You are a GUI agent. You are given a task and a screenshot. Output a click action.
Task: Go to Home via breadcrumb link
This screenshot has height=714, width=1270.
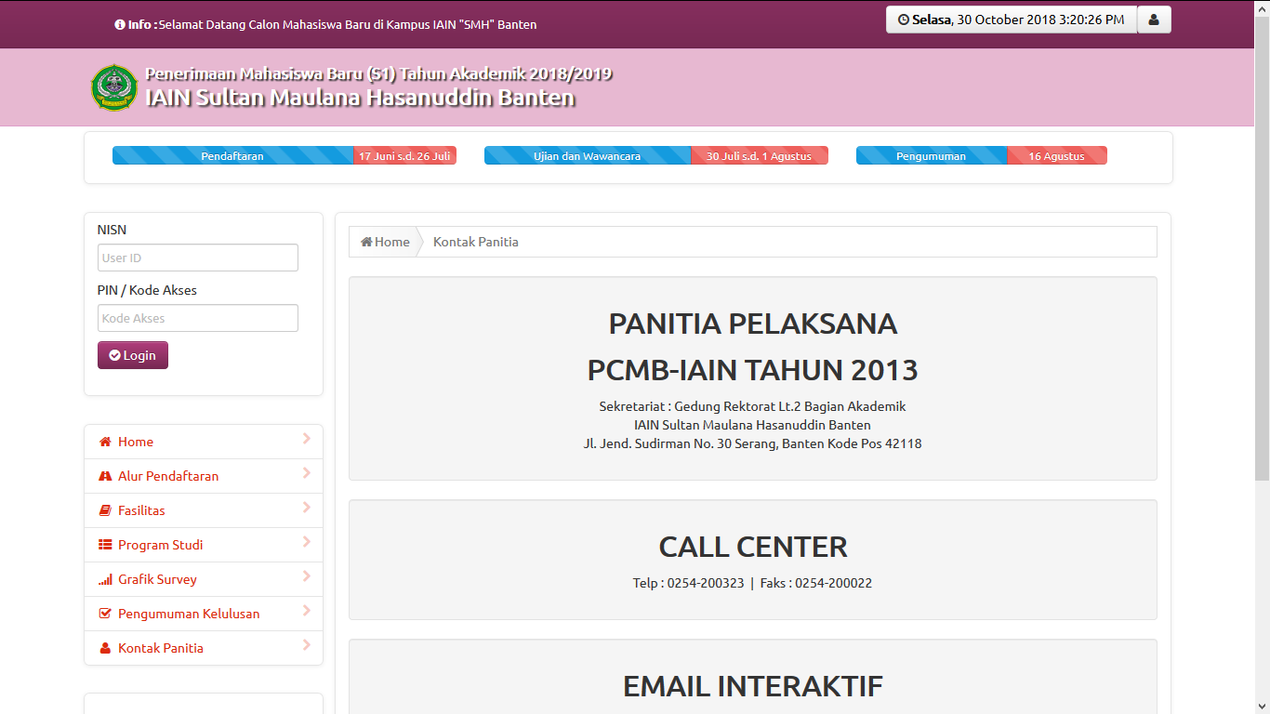tap(391, 242)
